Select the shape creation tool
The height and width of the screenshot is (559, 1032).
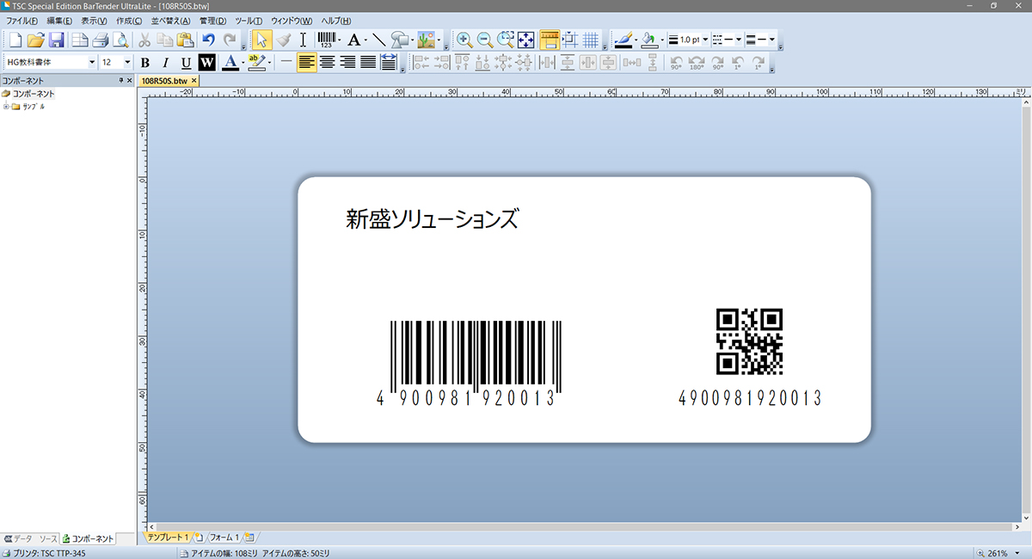399,40
